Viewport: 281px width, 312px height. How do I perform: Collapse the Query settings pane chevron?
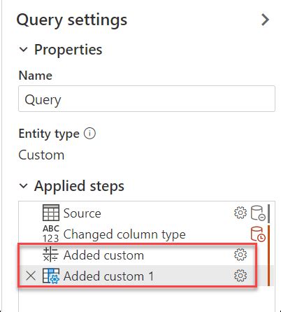pos(265,20)
